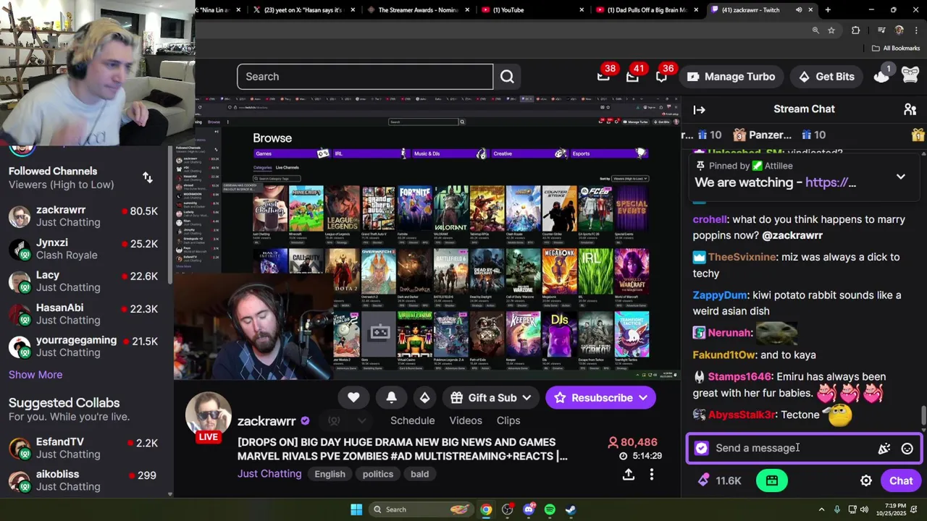The width and height of the screenshot is (927, 521).
Task: Click the bald tag
Action: point(420,474)
